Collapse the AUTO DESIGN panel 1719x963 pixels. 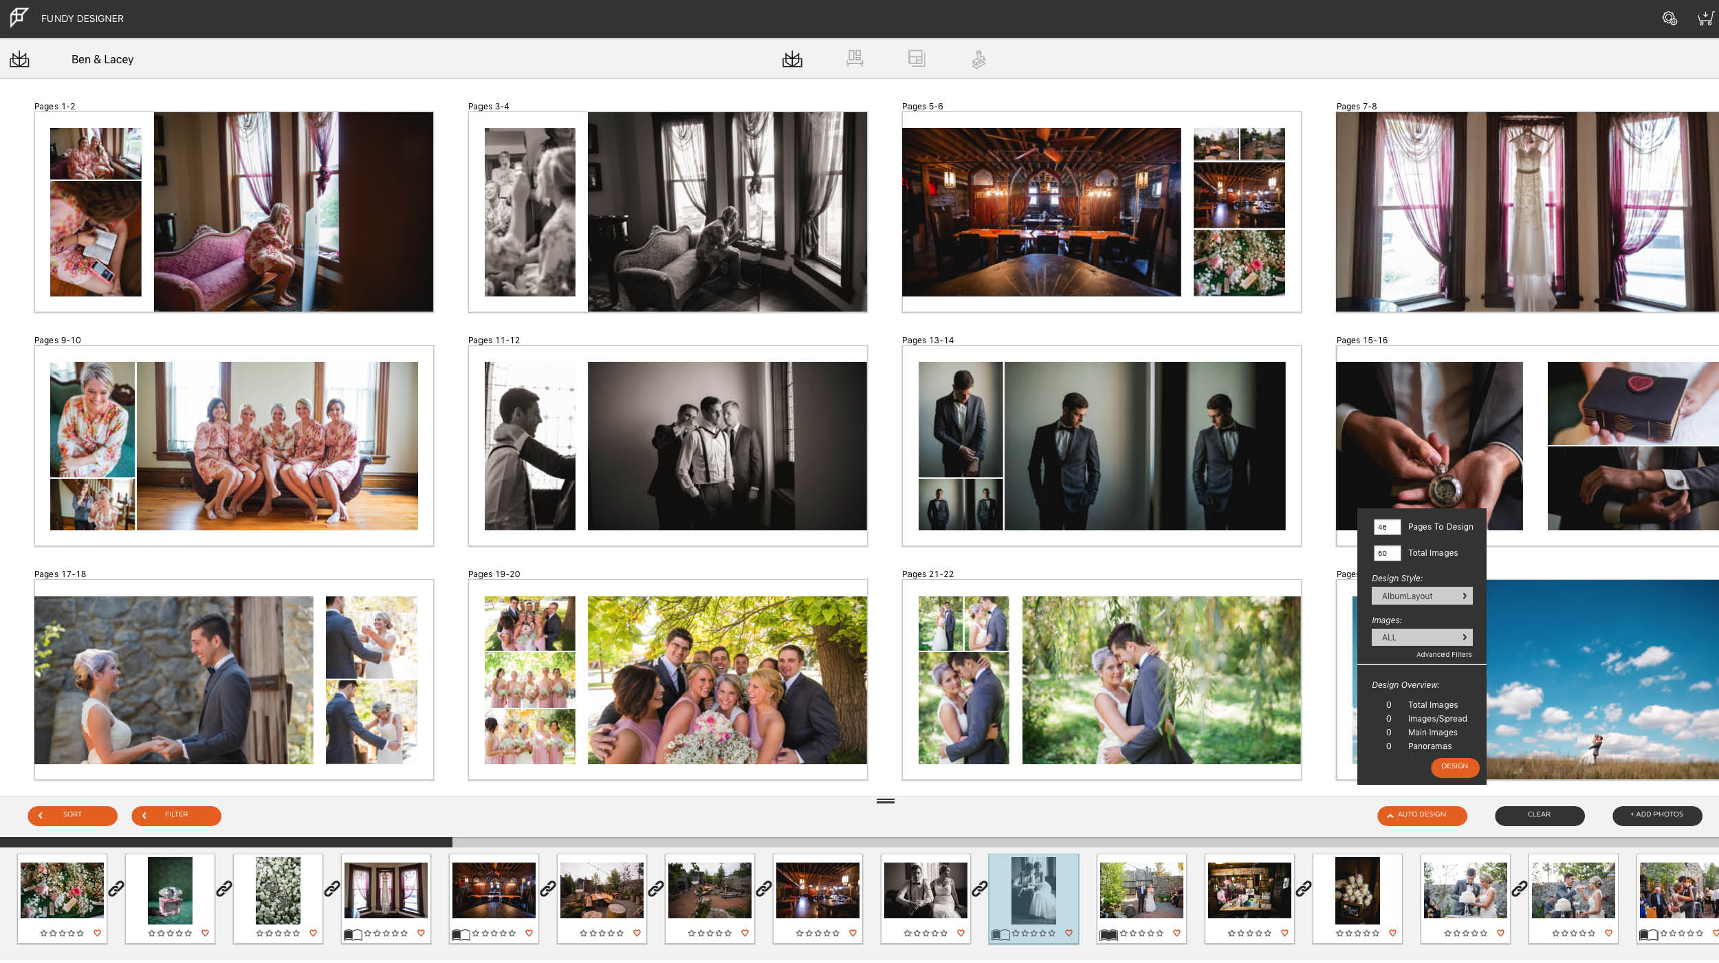[1422, 815]
